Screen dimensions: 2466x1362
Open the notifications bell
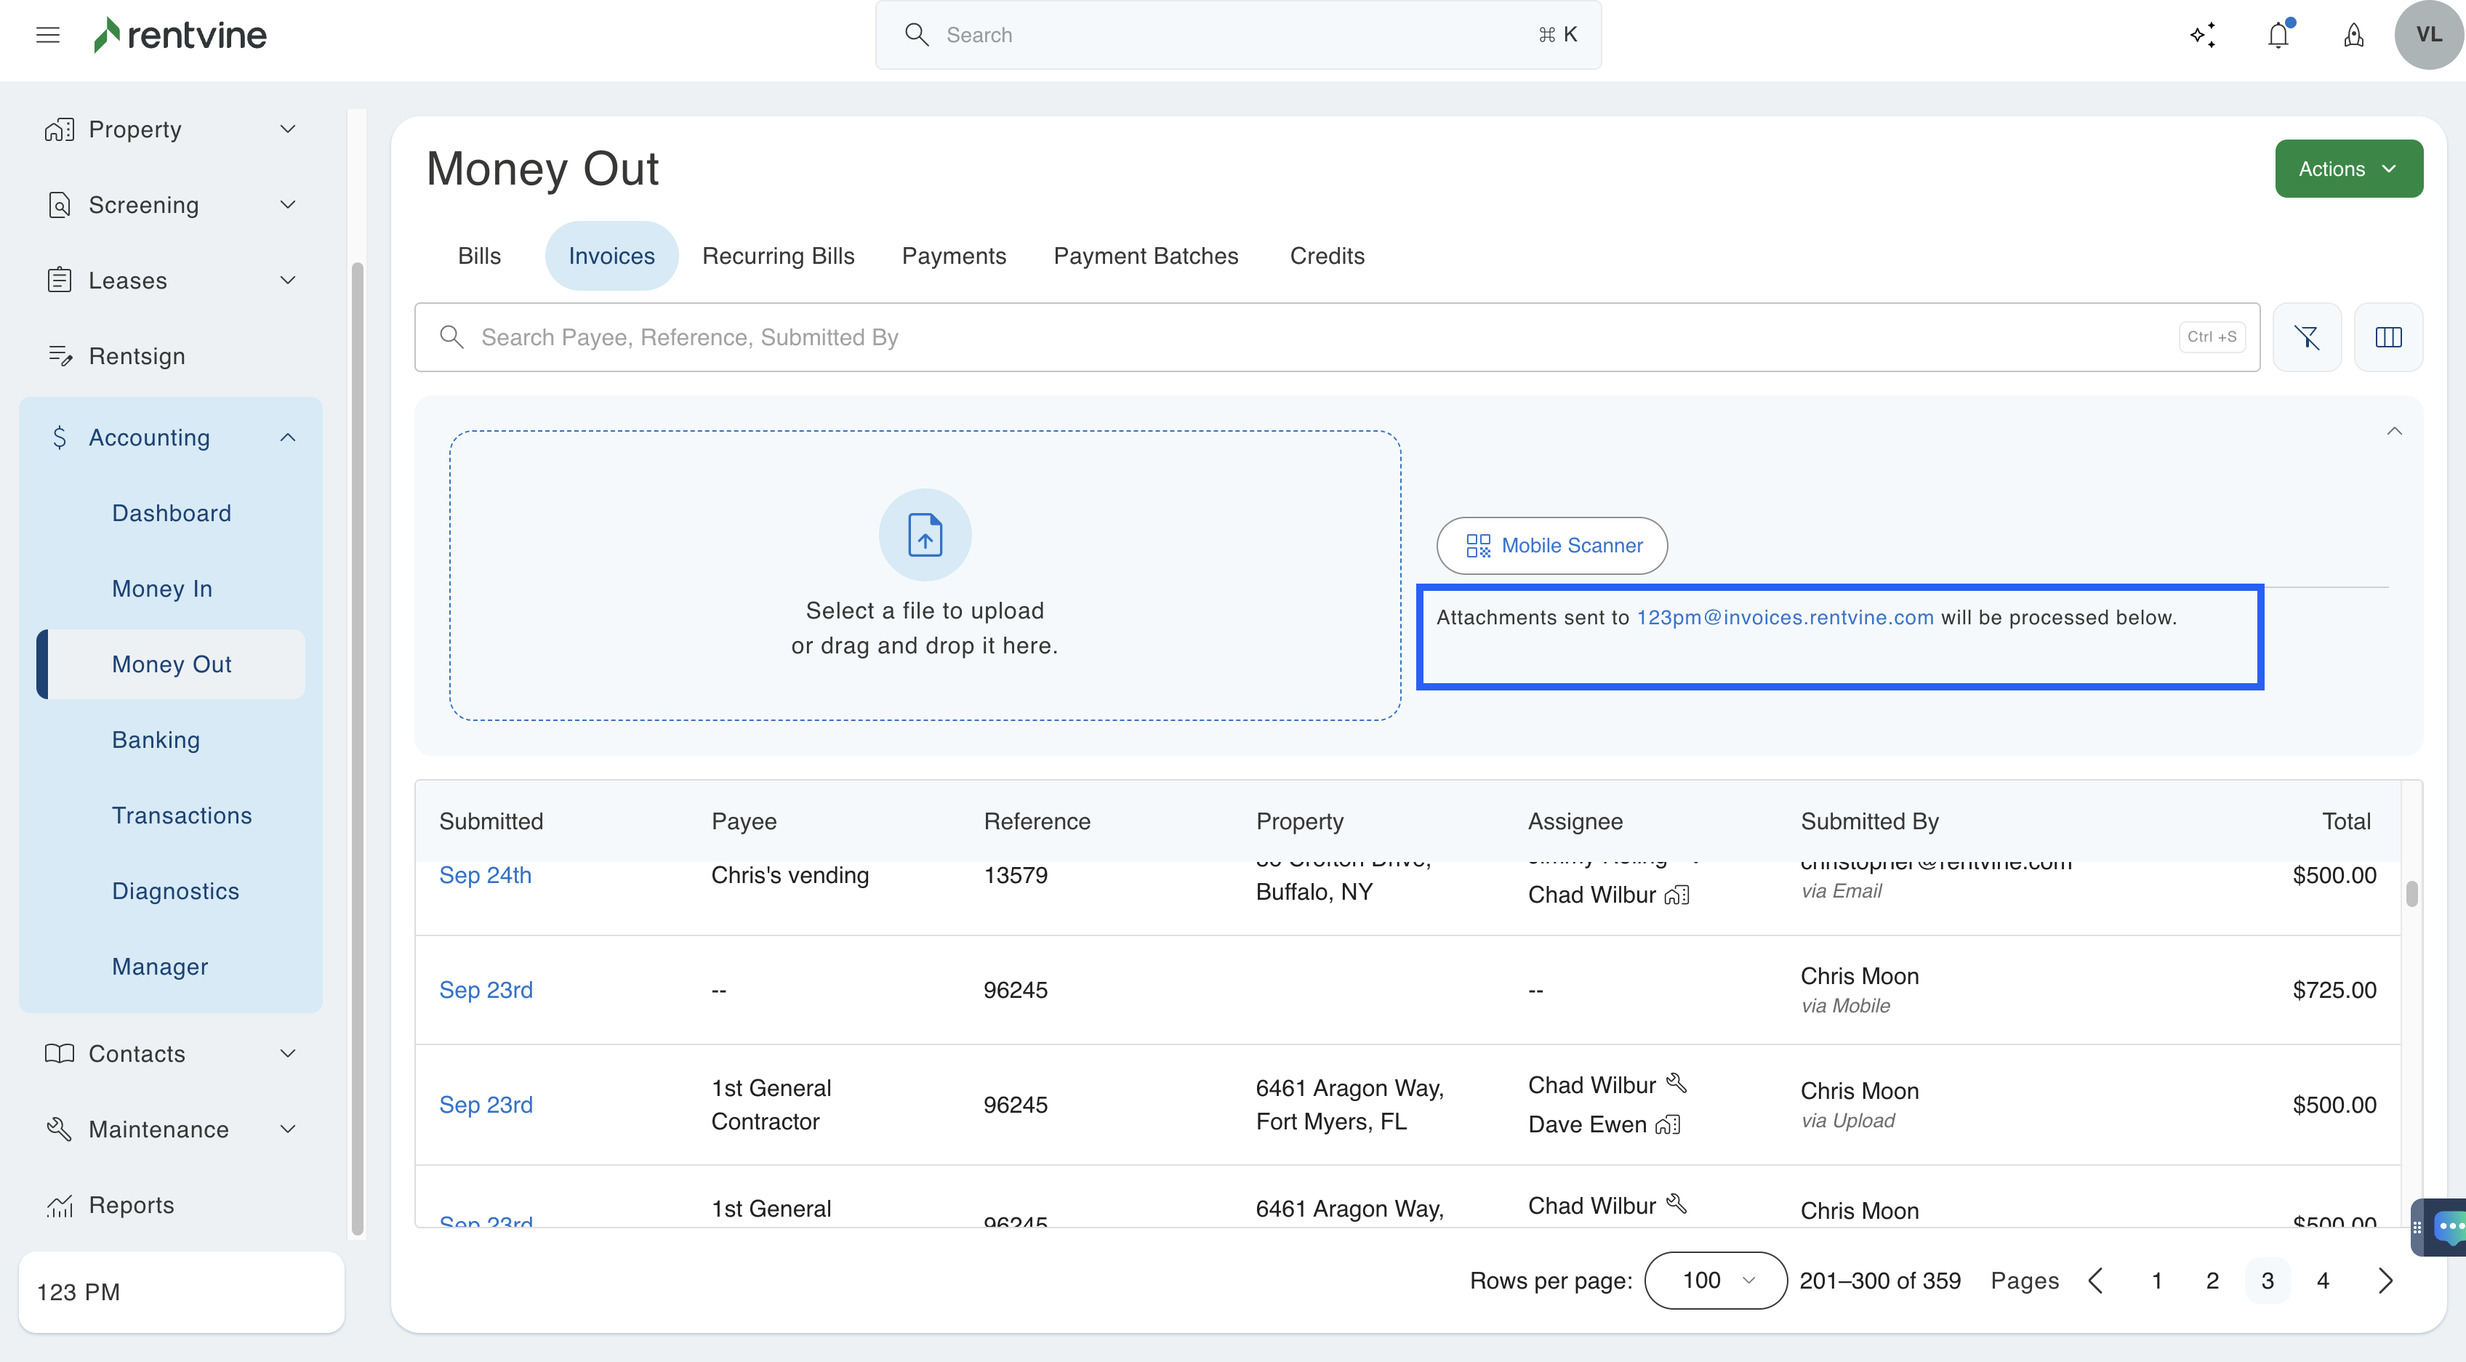[x=2278, y=36]
